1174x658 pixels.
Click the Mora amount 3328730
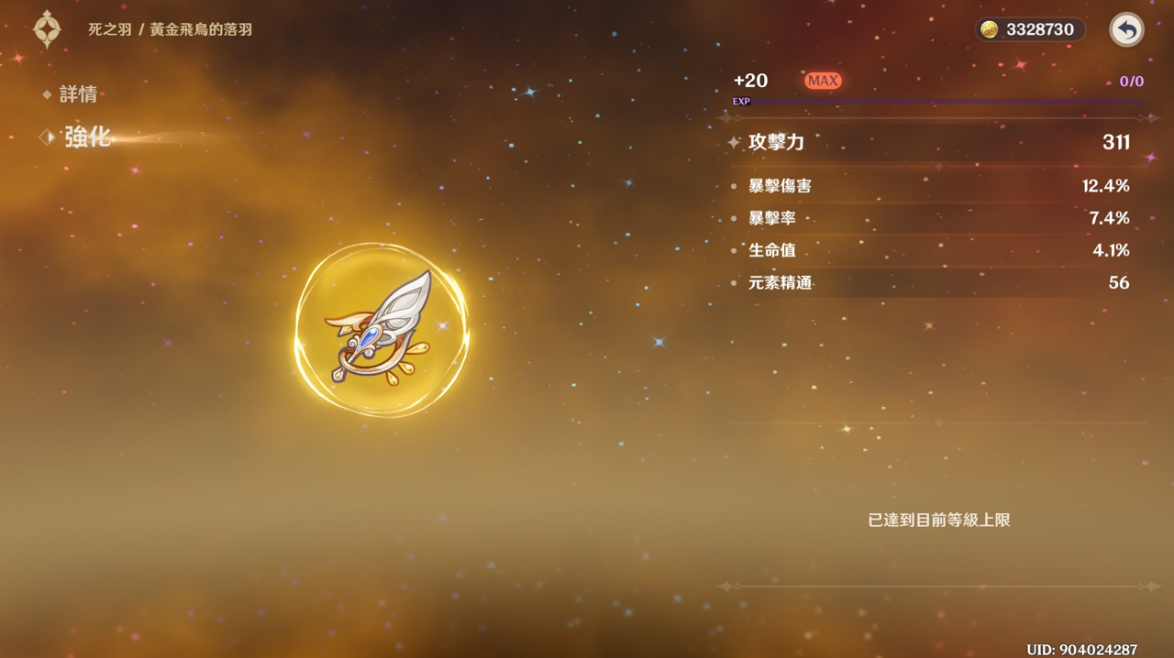[1040, 29]
